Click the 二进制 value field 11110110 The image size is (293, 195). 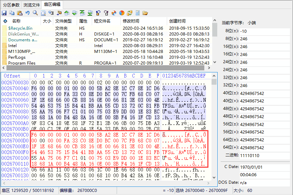pos(265,155)
